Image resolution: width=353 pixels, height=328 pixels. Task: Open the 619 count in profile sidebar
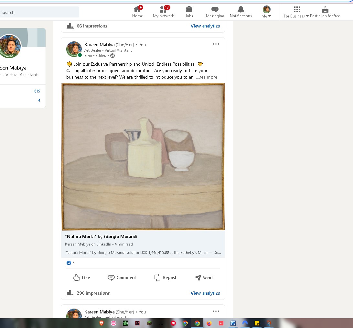37,91
